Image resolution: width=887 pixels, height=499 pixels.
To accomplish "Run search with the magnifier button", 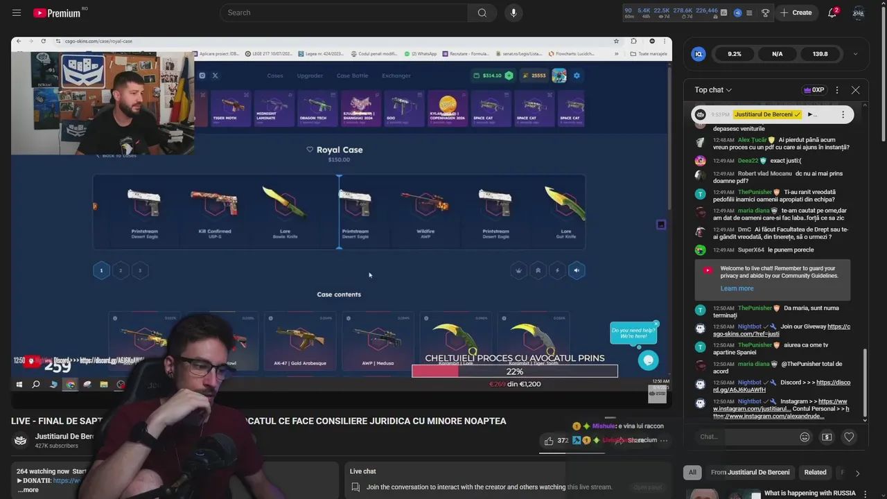I will coord(482,12).
